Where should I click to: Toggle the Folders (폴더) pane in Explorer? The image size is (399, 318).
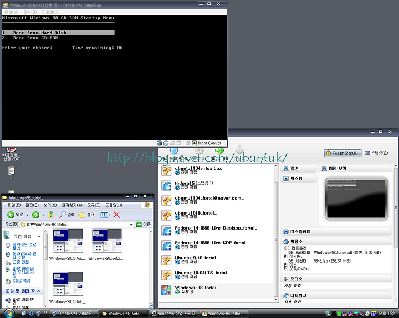tap(86, 215)
